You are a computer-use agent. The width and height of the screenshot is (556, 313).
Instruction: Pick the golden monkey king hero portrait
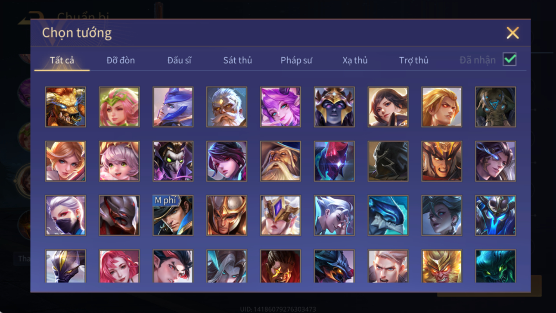coord(442,266)
